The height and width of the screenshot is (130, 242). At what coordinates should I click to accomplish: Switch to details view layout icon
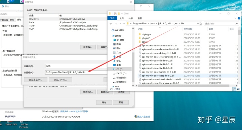click(x=234, y=89)
